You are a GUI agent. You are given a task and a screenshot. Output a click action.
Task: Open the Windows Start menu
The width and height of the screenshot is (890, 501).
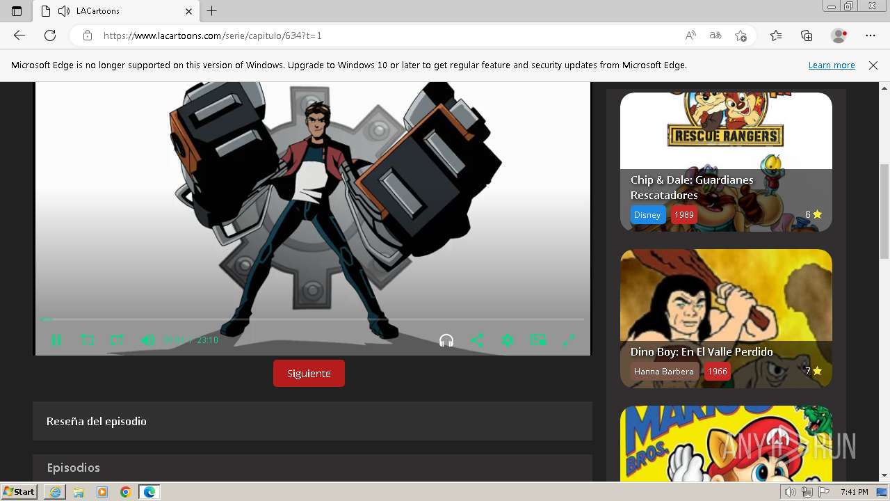[x=19, y=492]
